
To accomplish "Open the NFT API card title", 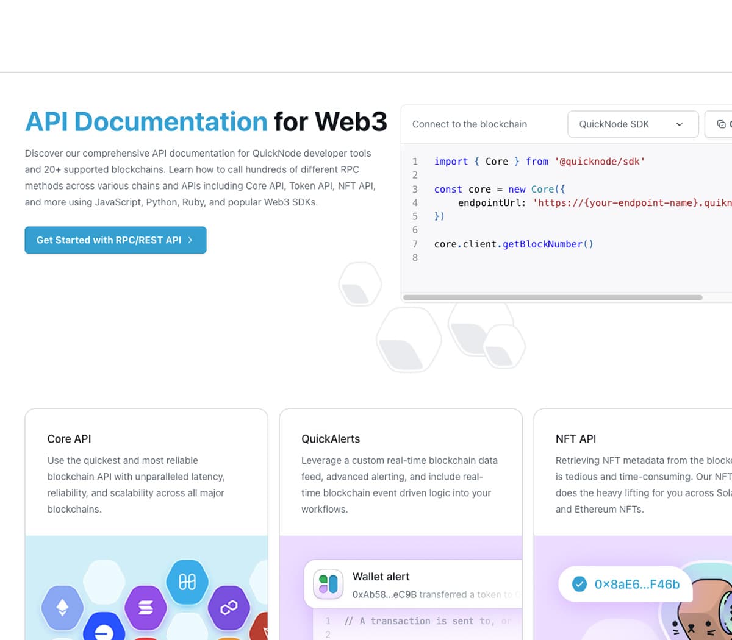I will click(576, 439).
